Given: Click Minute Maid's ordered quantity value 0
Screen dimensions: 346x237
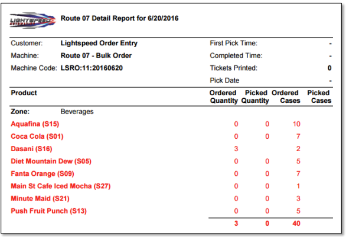Looking at the screenshot, I should 236,199.
